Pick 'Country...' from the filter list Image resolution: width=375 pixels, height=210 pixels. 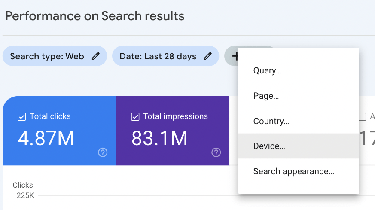(x=271, y=121)
